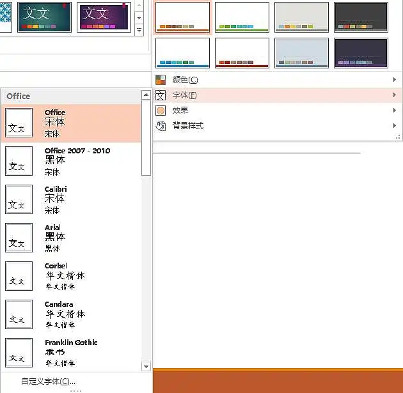Image resolution: width=403 pixels, height=393 pixels.
Task: Apply the white variant with red-brown swatches
Action: tap(242, 53)
